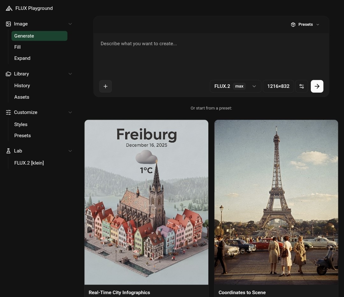Open the FLUX.2 max model selector
344x297 pixels.
(x=235, y=86)
